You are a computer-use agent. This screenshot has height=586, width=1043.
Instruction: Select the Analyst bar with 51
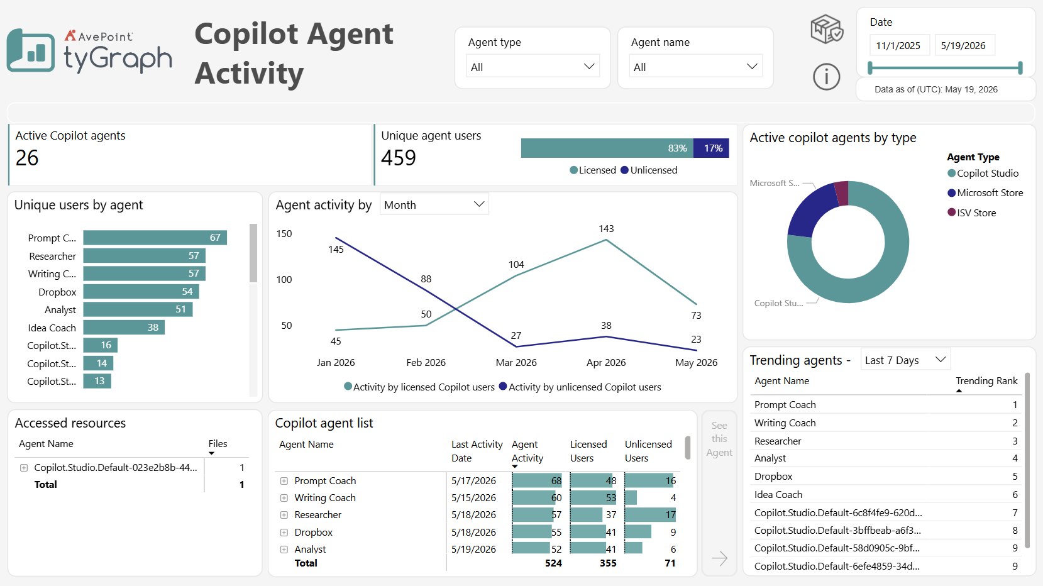point(138,309)
